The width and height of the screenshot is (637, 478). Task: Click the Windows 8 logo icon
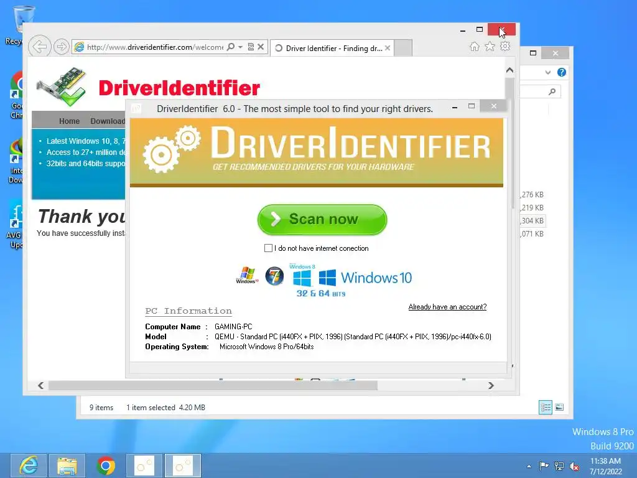click(302, 276)
